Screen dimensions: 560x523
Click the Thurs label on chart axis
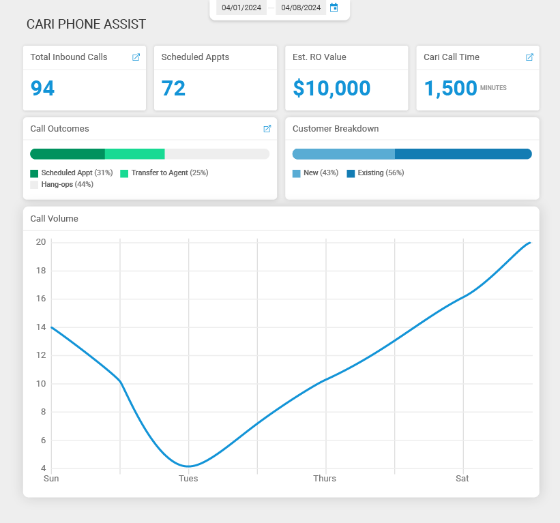325,479
